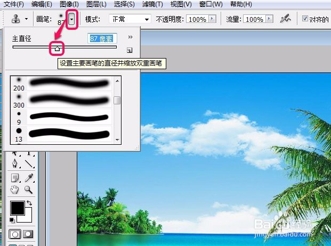Image resolution: width=331 pixels, height=246 pixels.
Task: Toggle the 对齐的 checkbox
Action: coord(305,19)
